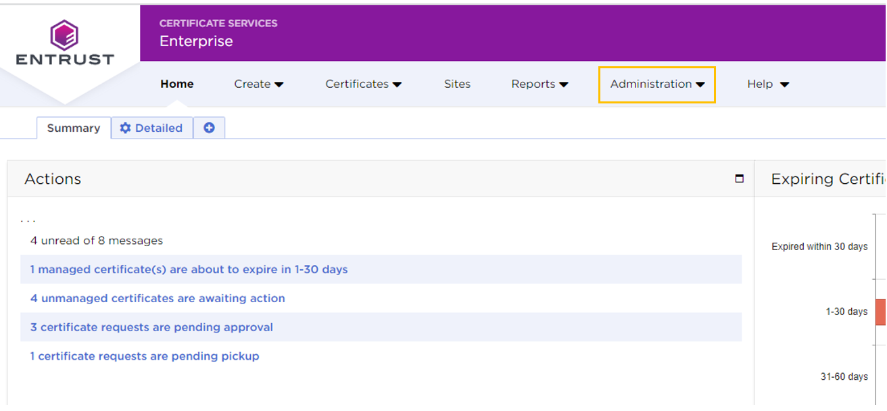Screen dimensions: 887x411
Task: Click the '1-30 days' chart label
Action: (846, 312)
